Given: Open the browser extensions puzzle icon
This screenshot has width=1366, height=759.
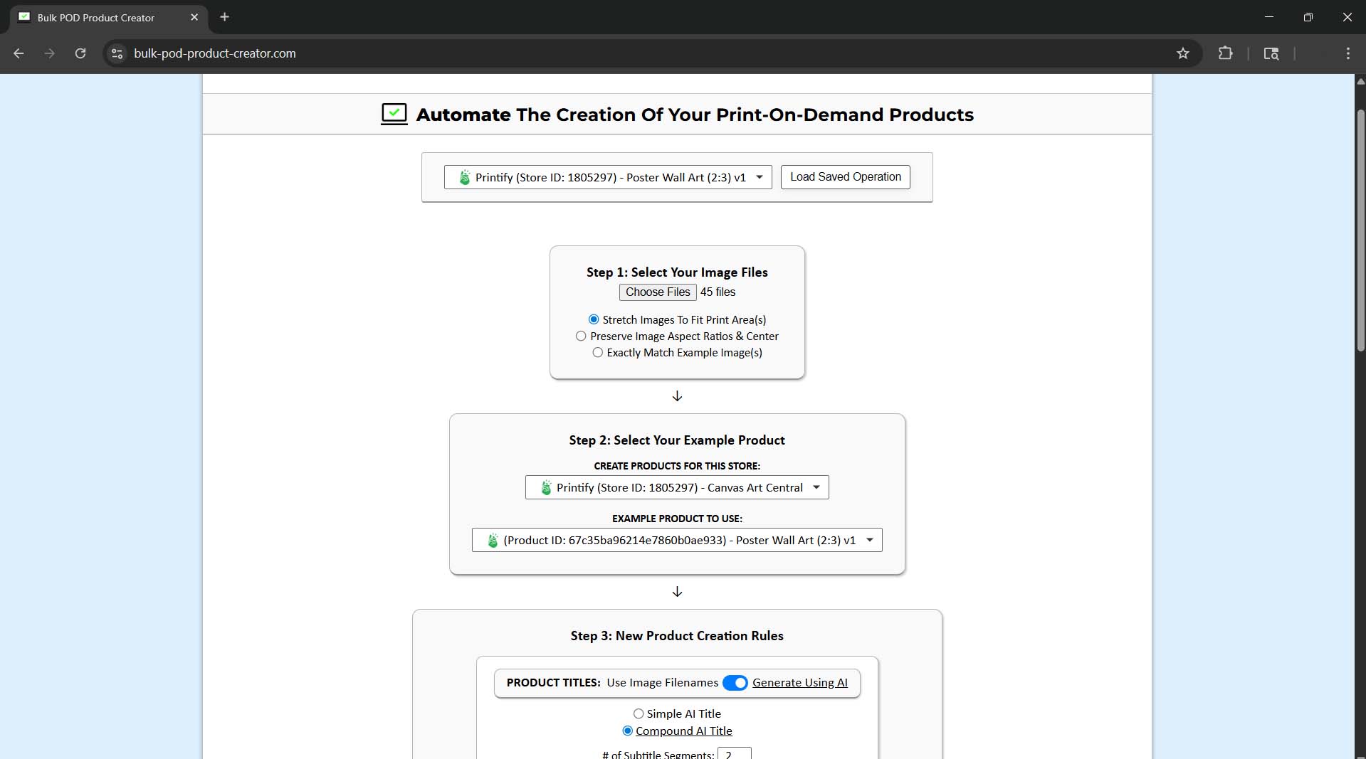Looking at the screenshot, I should (x=1226, y=53).
